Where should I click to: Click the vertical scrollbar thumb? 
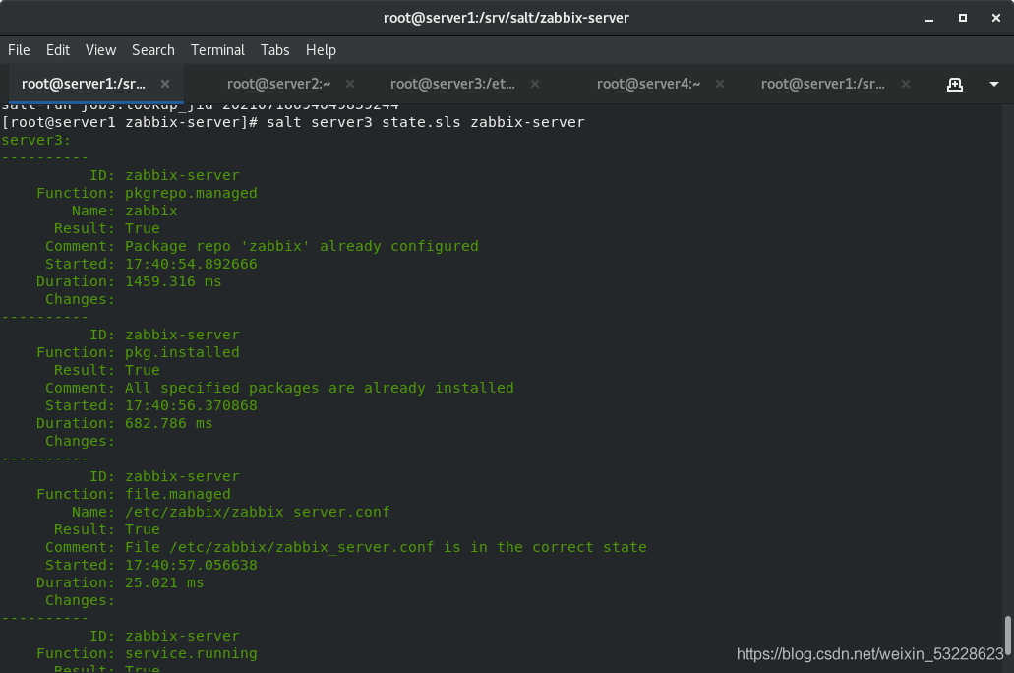pyautogui.click(x=1007, y=636)
